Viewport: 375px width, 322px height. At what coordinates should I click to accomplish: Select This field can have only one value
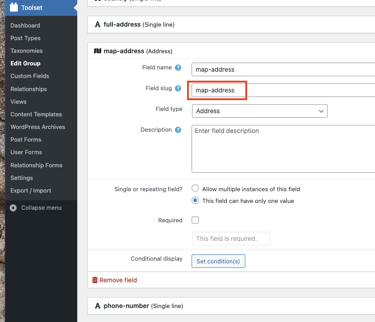click(x=195, y=201)
